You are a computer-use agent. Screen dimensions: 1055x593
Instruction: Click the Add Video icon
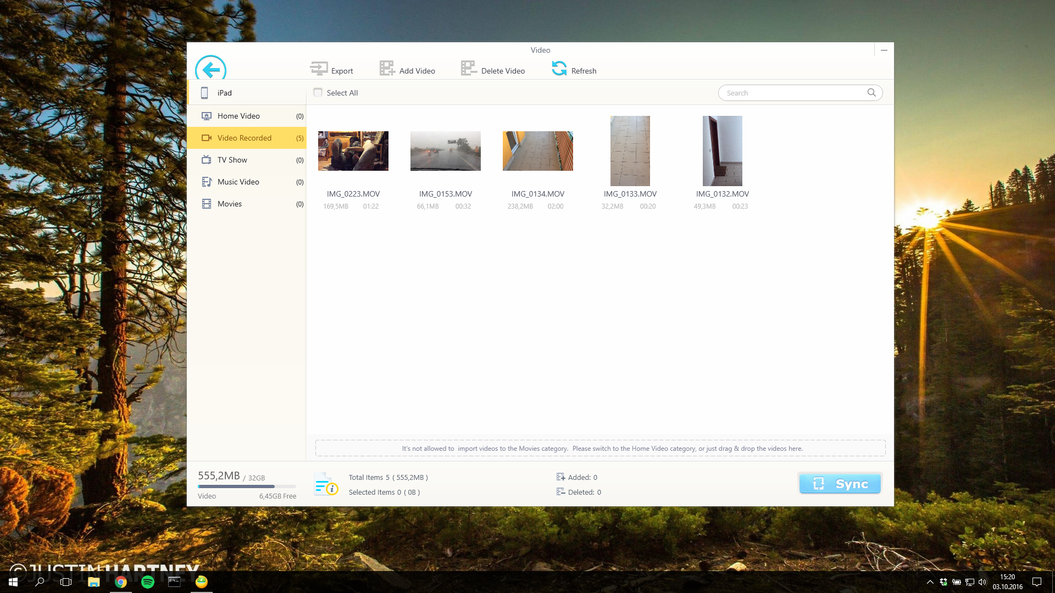click(387, 69)
